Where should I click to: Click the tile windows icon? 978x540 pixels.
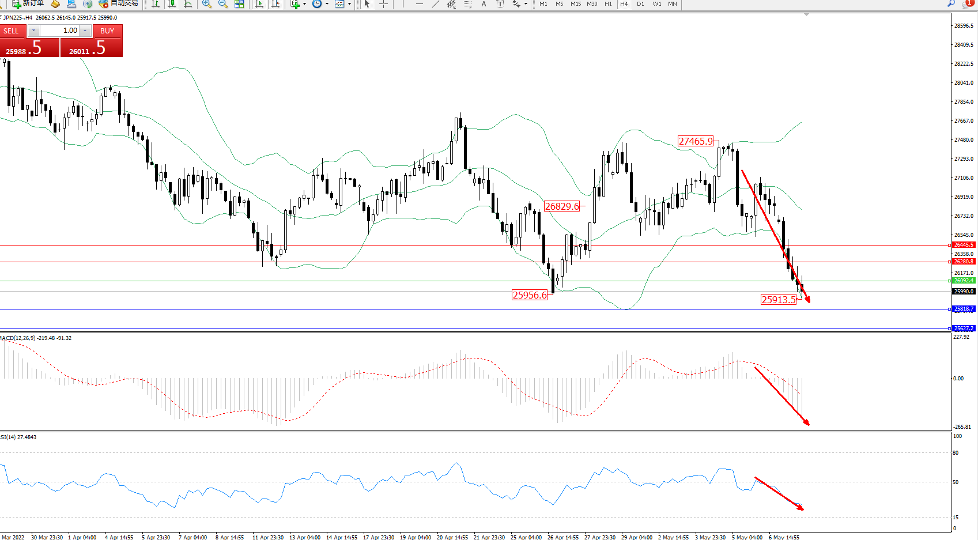[x=239, y=4]
